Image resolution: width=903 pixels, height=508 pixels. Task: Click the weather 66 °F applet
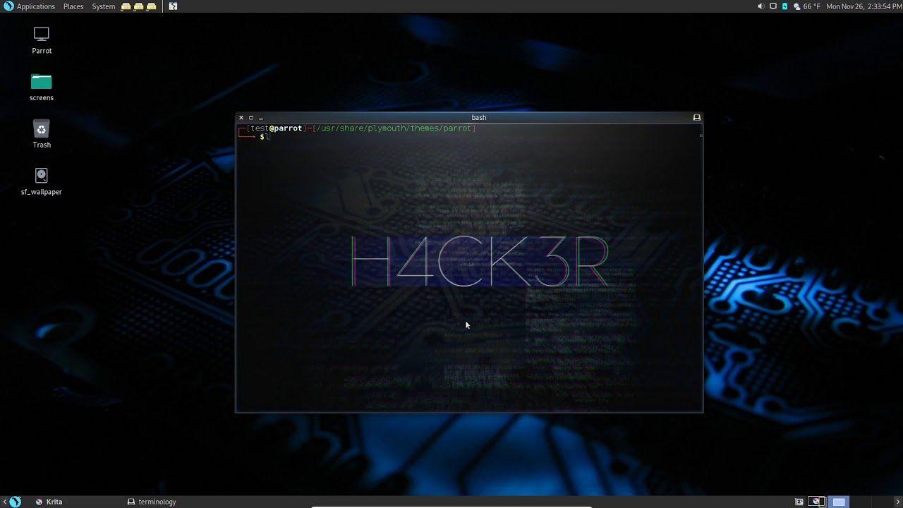807,6
